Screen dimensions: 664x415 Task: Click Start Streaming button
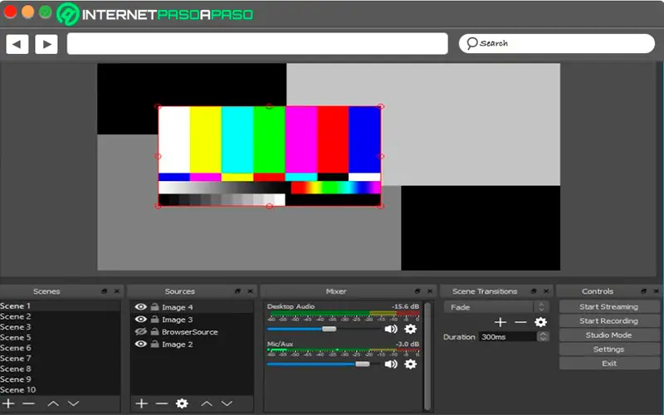click(609, 306)
